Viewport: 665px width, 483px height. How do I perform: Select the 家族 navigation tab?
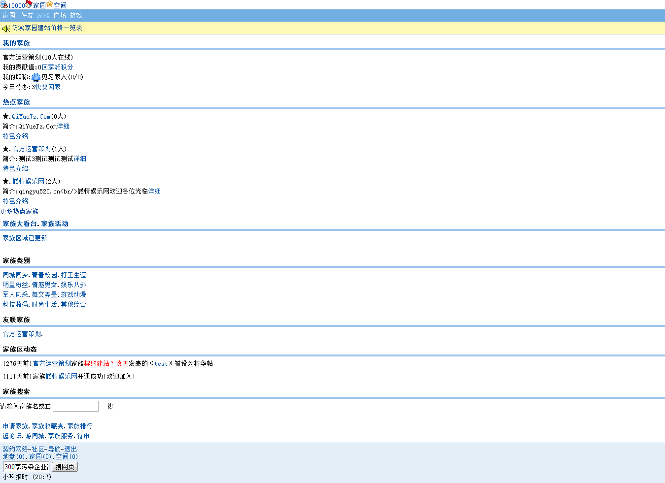click(x=43, y=16)
